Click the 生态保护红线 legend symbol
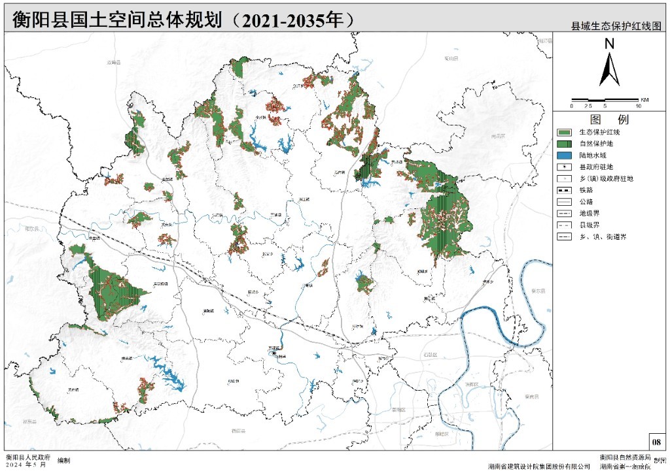The width and height of the screenshot is (670, 473). coord(565,132)
